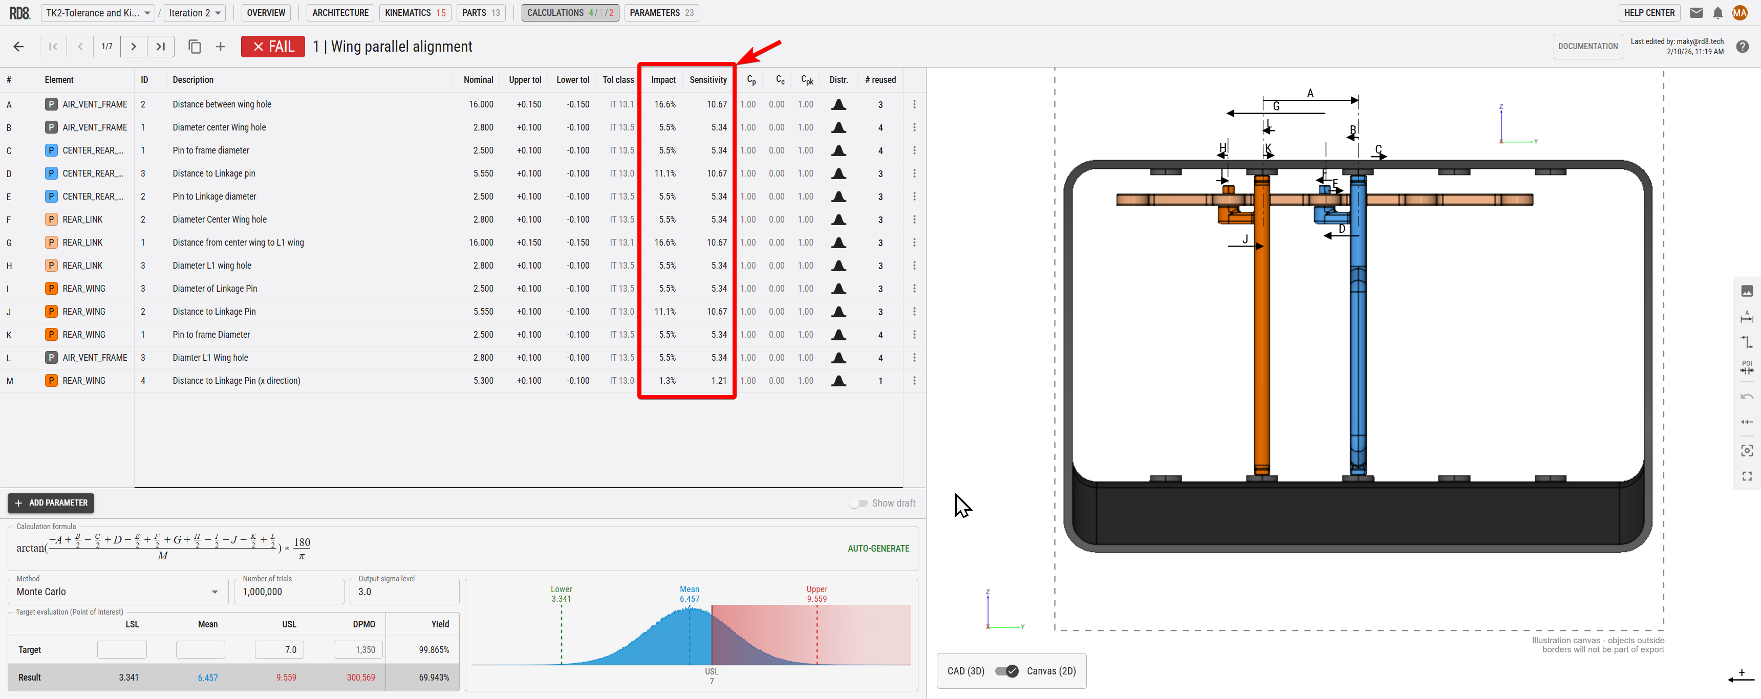The width and height of the screenshot is (1761, 699).
Task: Open the PARAMETERS tab
Action: (660, 12)
